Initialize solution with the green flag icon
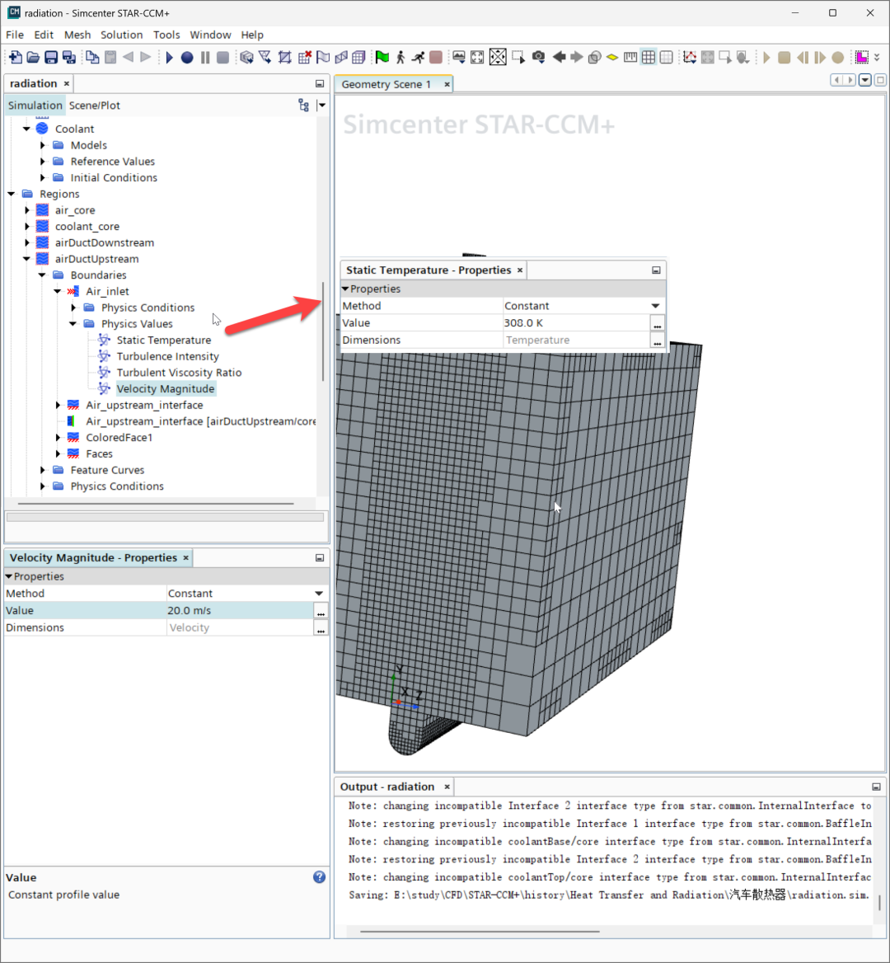 coord(382,57)
